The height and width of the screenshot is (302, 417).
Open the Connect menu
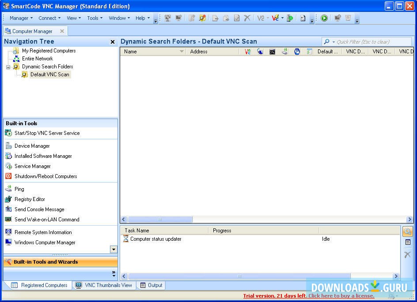(x=49, y=18)
